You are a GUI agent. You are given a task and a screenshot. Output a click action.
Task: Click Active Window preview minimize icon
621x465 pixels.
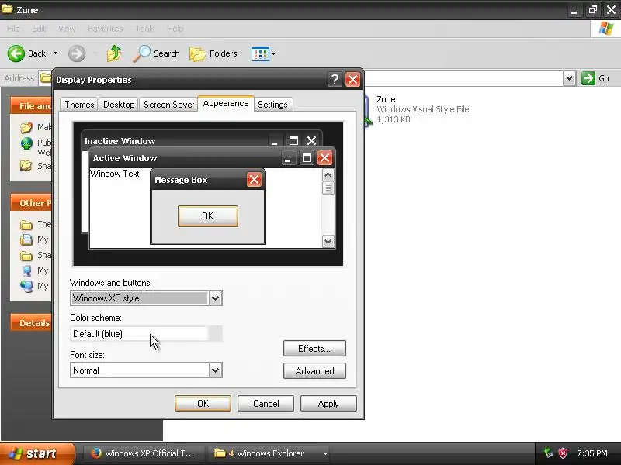click(288, 158)
